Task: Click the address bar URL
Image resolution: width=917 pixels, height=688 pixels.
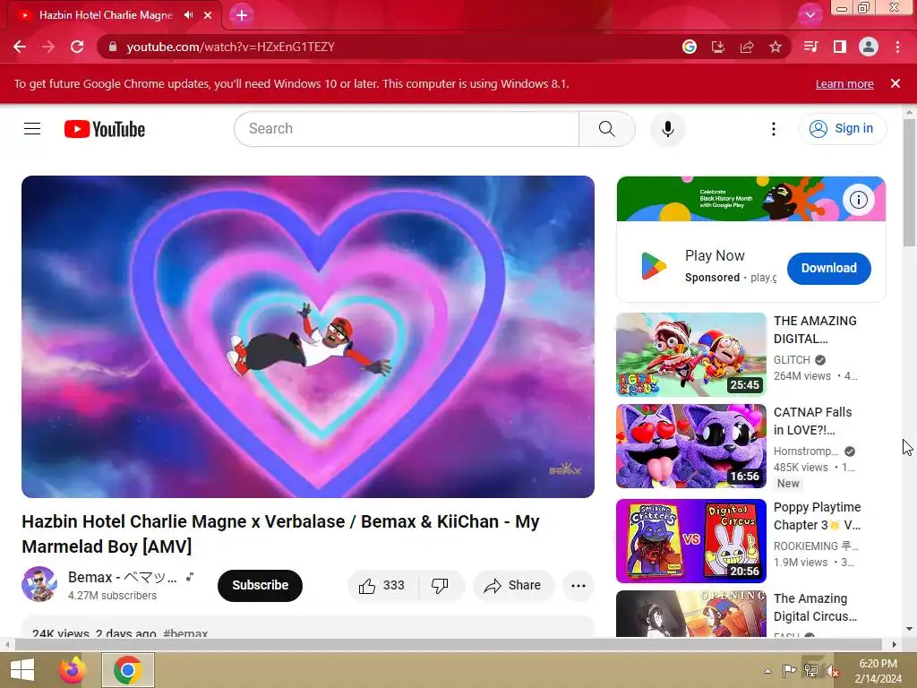Action: pyautogui.click(x=230, y=47)
